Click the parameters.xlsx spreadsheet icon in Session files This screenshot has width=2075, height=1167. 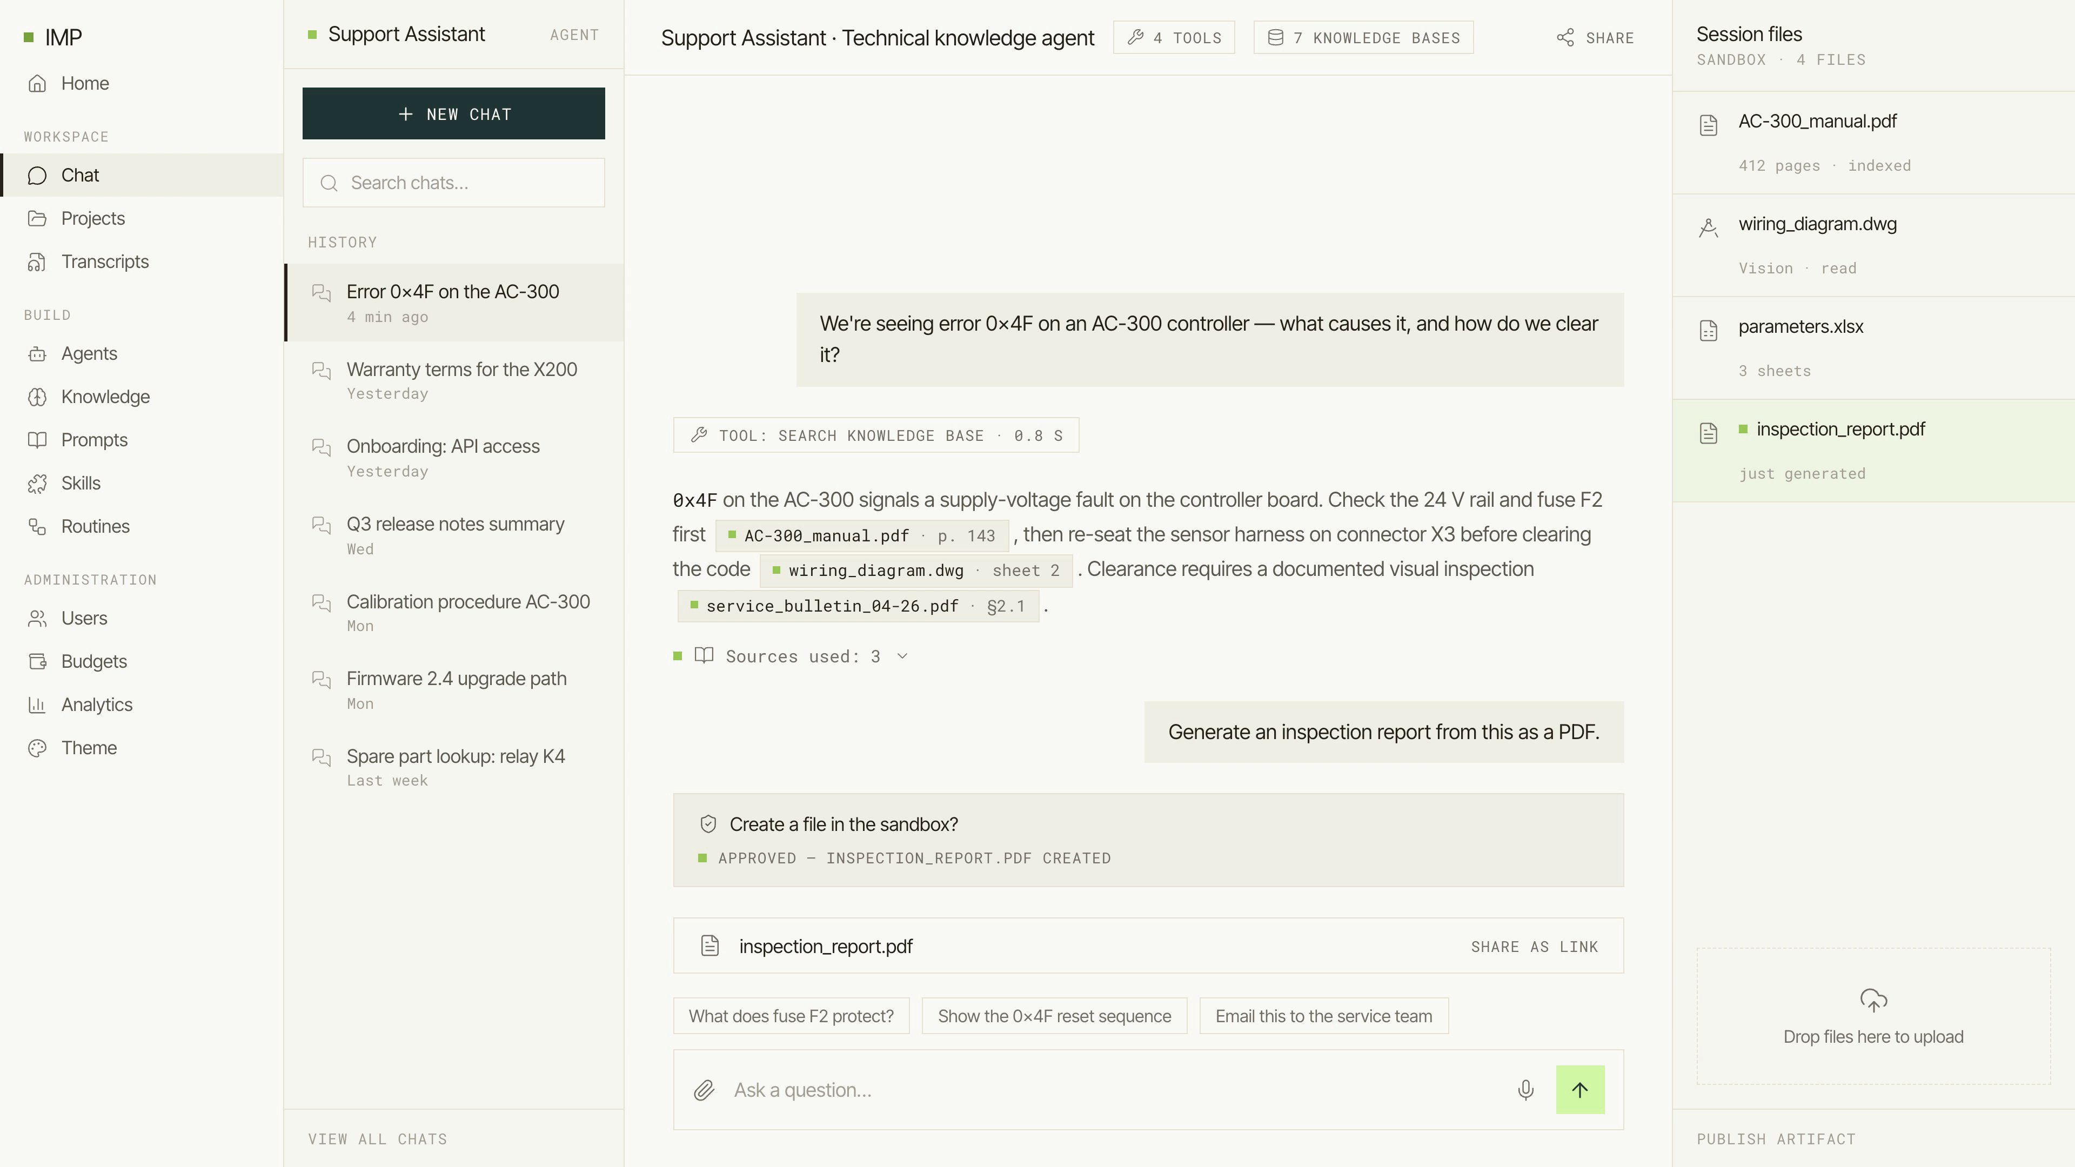(x=1709, y=330)
